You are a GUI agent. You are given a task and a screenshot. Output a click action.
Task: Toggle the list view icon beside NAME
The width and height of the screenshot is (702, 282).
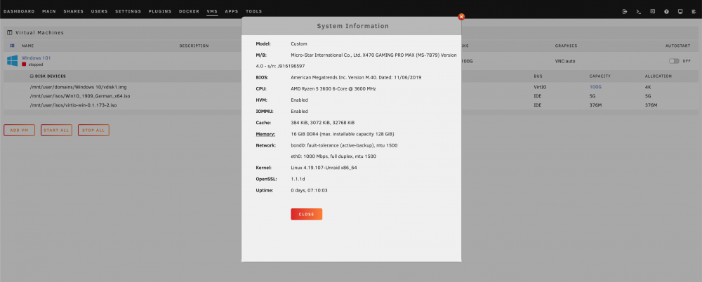tap(12, 46)
